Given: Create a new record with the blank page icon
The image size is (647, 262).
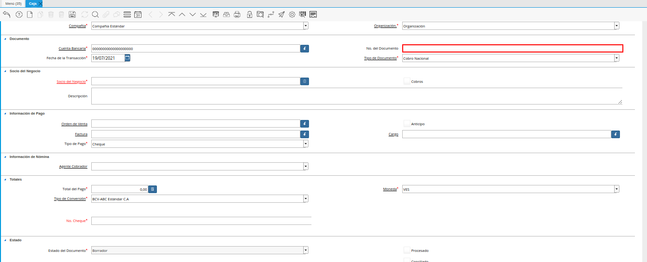Looking at the screenshot, I should click(x=30, y=14).
